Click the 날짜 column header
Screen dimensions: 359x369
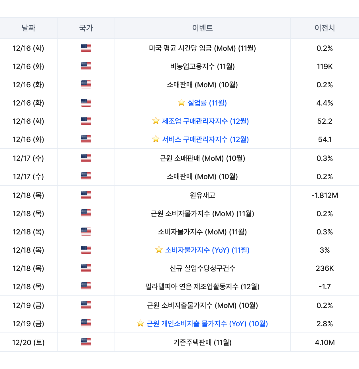28,28
